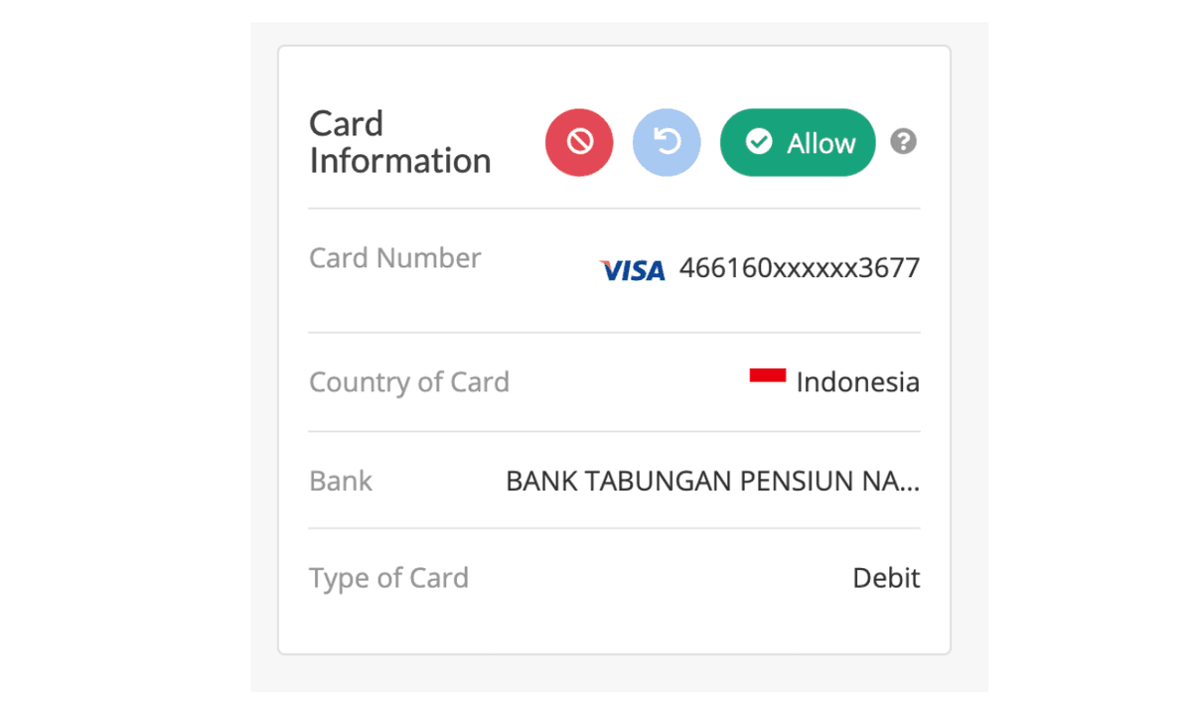Click the Debit card type value
Viewport: 1192px width, 717px height.
click(886, 578)
